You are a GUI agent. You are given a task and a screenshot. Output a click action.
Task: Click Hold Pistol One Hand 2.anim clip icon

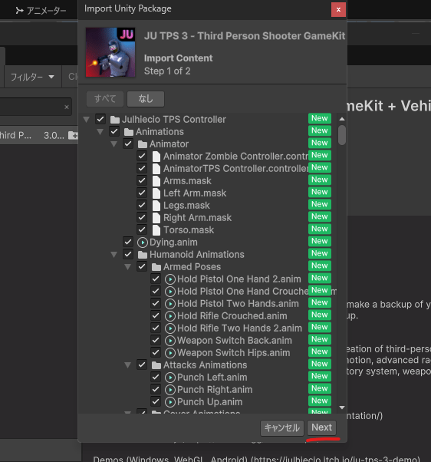(170, 279)
